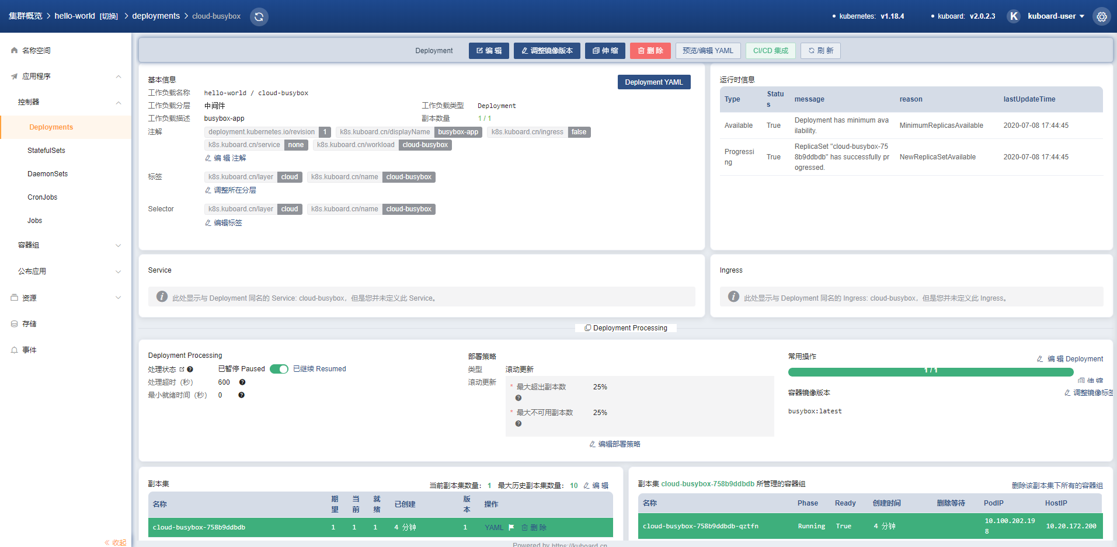Collapse the 控制器 submenu
The image size is (1117, 547).
pyautogui.click(x=119, y=103)
